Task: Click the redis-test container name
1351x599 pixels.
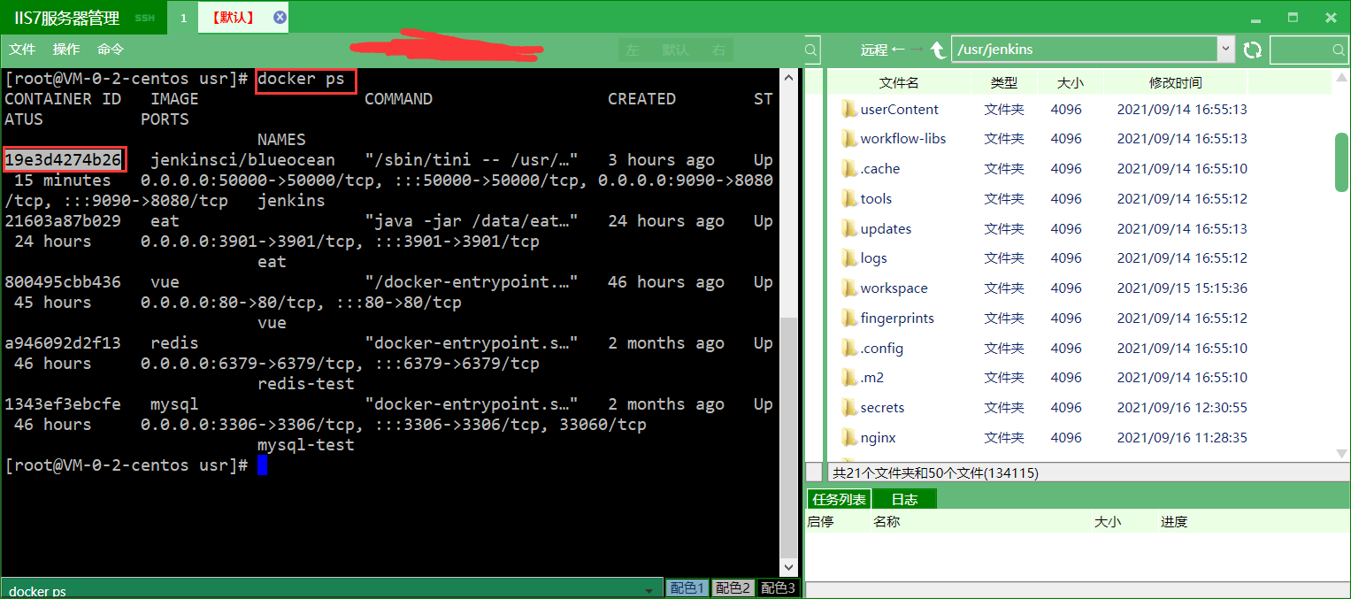Action: [306, 384]
